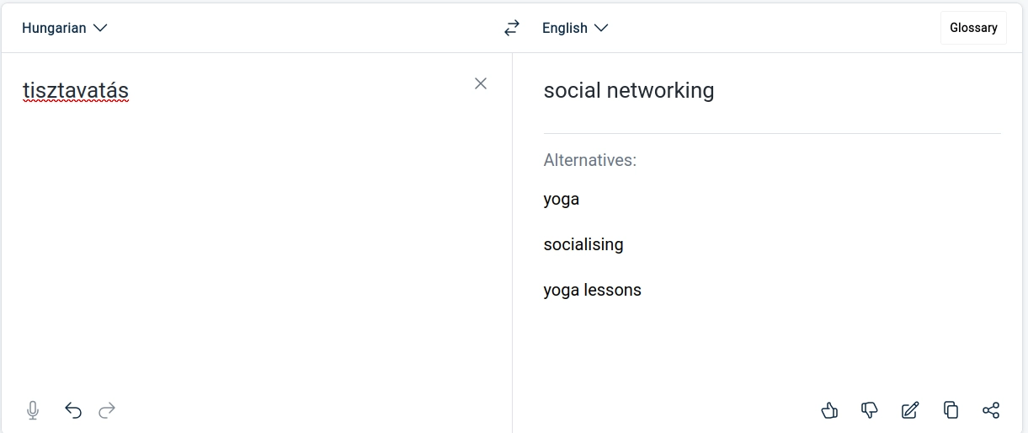Undo the last source text edit

[73, 410]
